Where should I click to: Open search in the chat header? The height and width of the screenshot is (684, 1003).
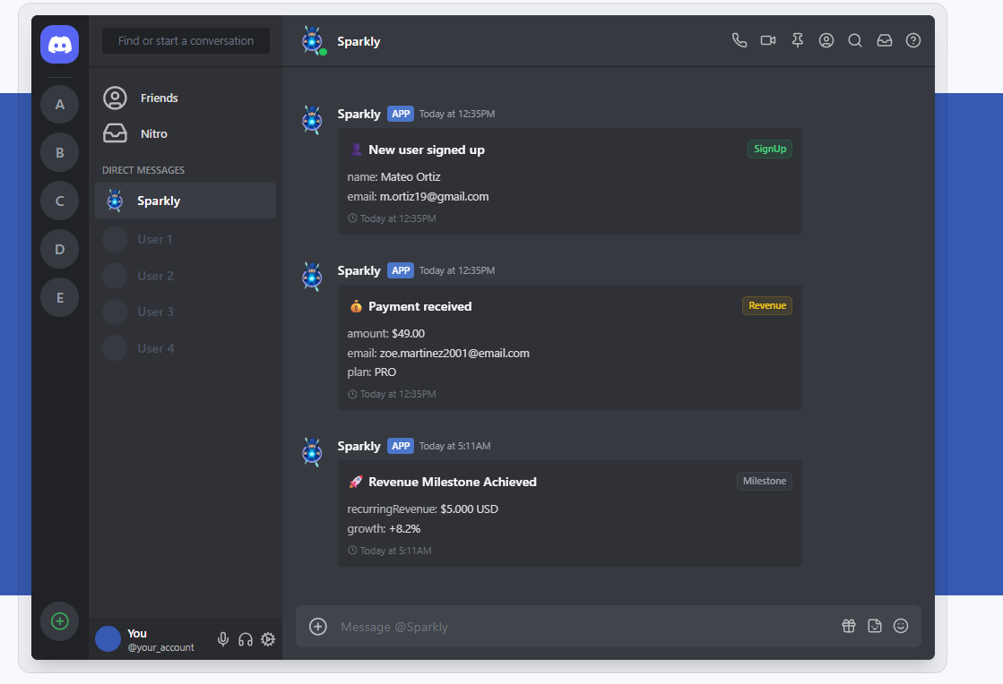(x=855, y=40)
